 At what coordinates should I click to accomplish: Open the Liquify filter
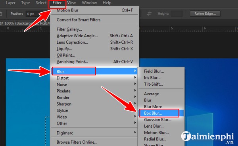(94, 49)
